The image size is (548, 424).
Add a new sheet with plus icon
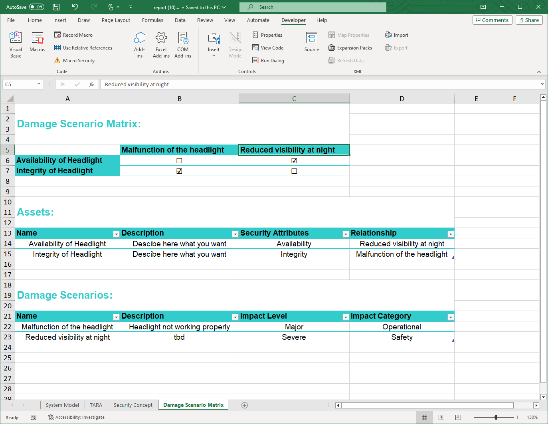point(245,405)
